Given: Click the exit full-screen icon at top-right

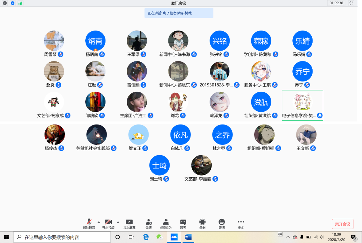Looking at the screenshot, I should pyautogui.click(x=351, y=3).
